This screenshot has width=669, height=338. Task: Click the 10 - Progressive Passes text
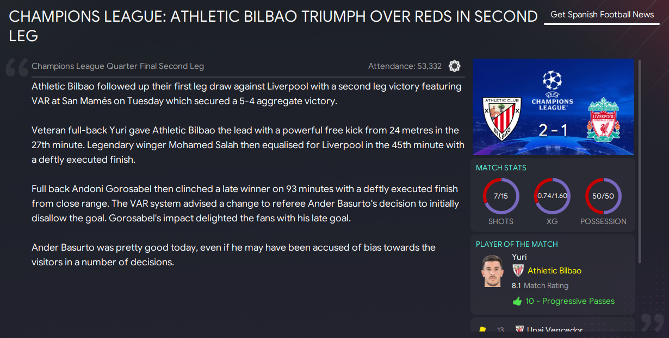click(x=569, y=301)
